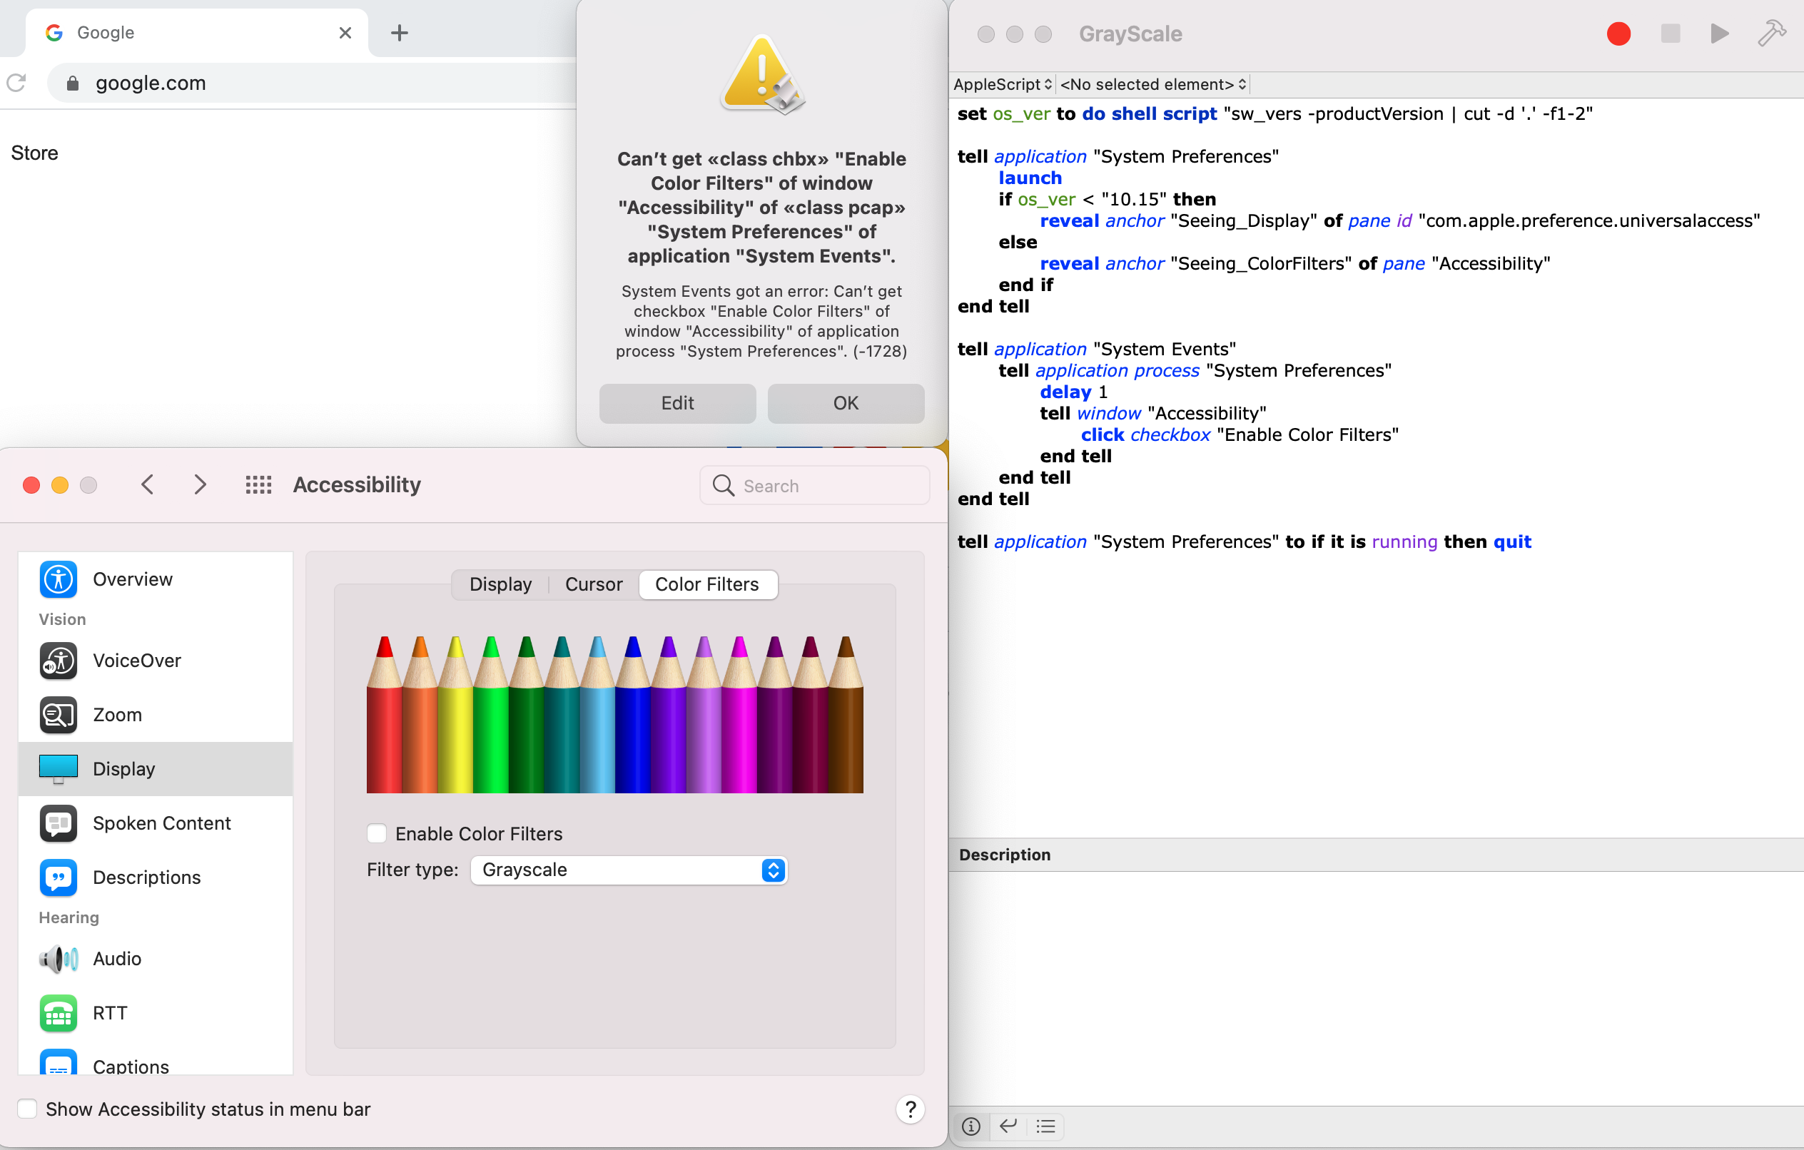Viewport: 1804px width, 1150px height.
Task: Click Edit in the error dialog
Action: (x=677, y=403)
